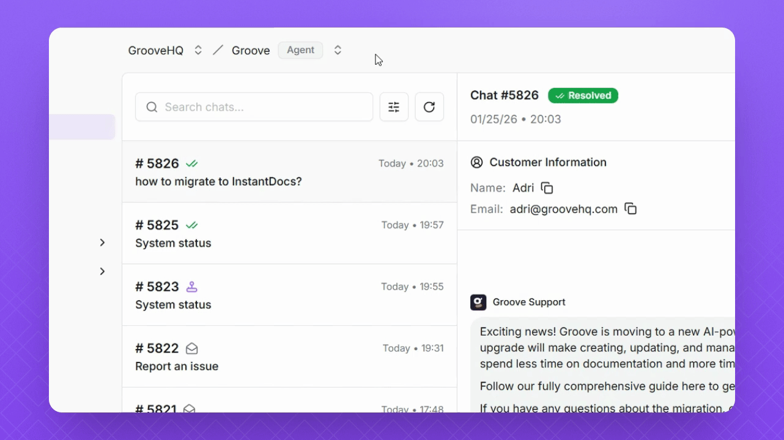784x440 pixels.
Task: Click the double-check status icon on chat #5825
Action: [192, 226]
